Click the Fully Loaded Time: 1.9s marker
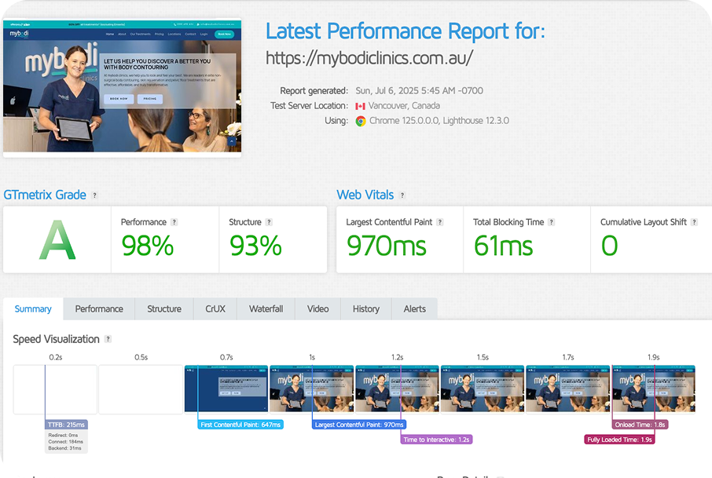 (619, 440)
